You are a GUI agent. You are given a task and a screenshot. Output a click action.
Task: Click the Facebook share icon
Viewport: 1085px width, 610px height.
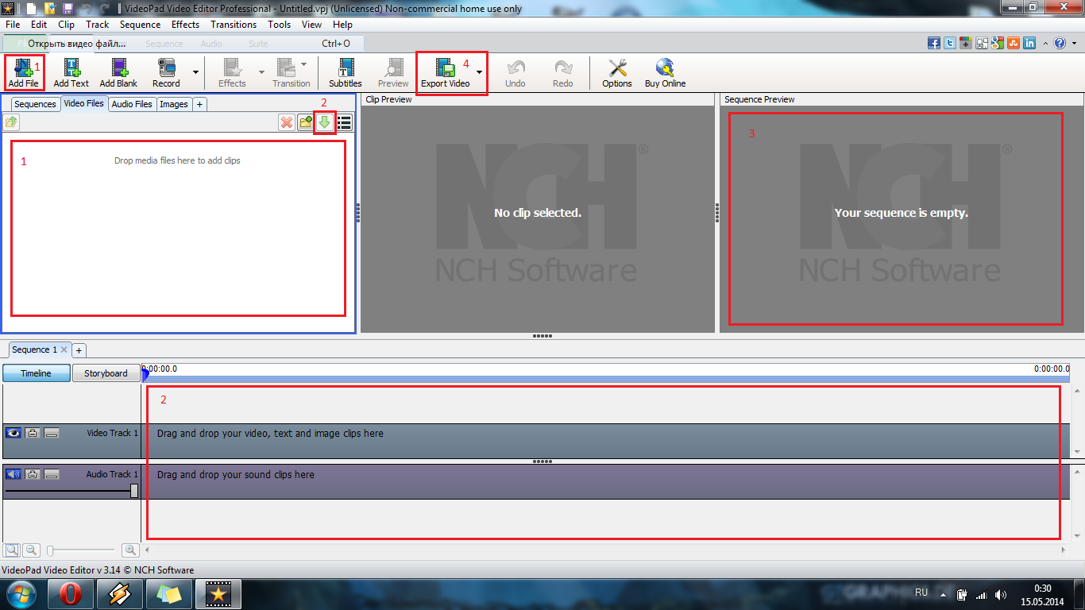click(x=934, y=44)
